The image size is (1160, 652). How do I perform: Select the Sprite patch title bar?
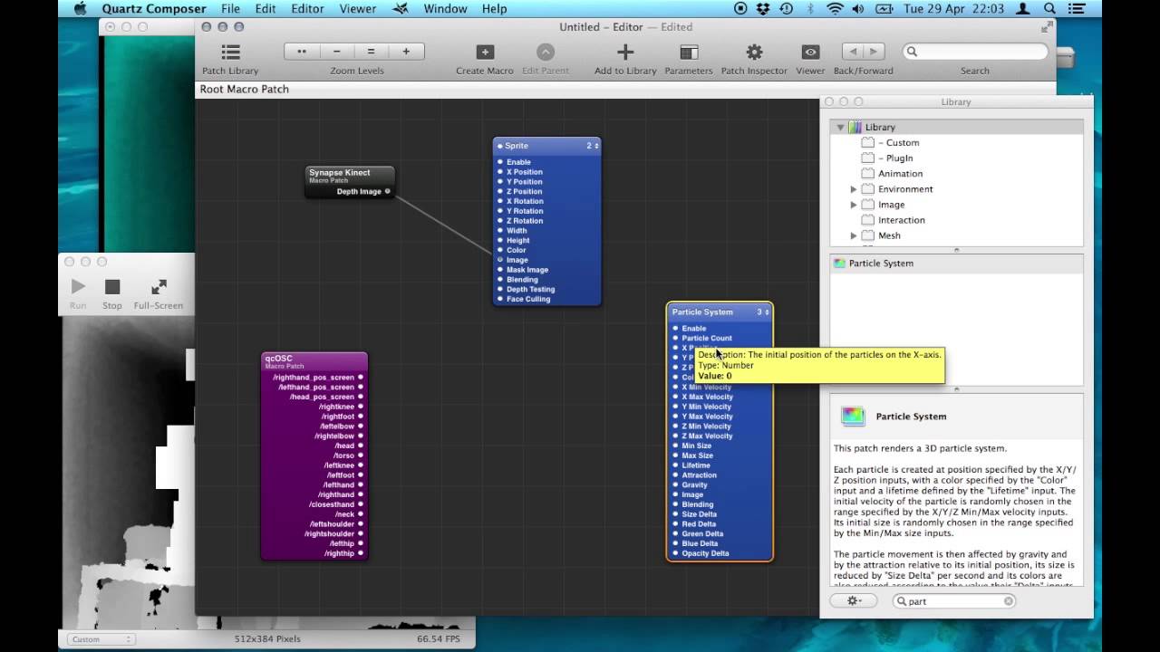tap(546, 146)
